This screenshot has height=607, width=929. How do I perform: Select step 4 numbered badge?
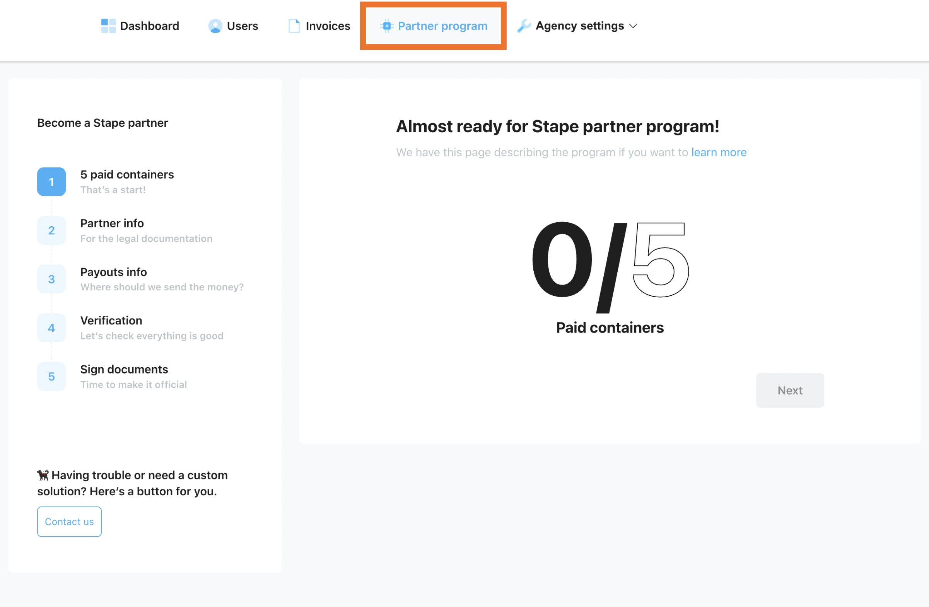[51, 328]
